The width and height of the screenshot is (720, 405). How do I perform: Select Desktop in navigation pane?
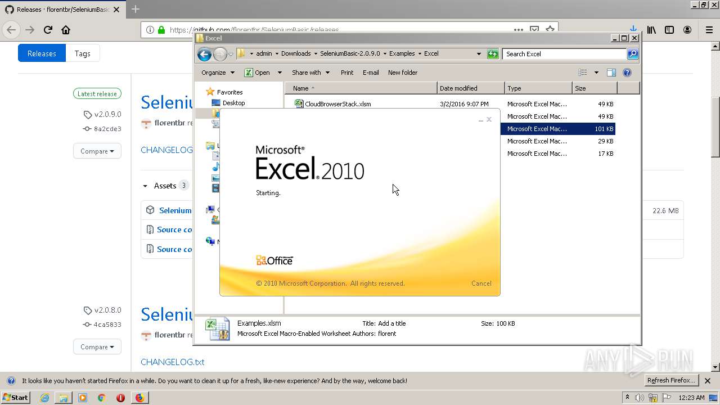228,103
